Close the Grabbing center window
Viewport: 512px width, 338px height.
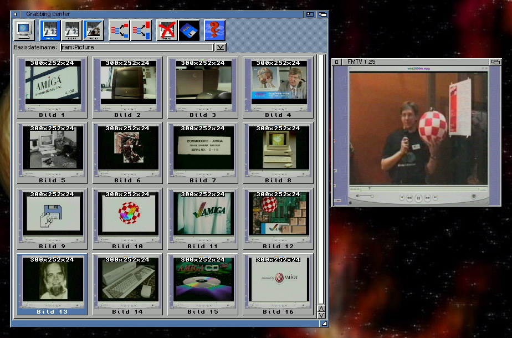pos(15,14)
